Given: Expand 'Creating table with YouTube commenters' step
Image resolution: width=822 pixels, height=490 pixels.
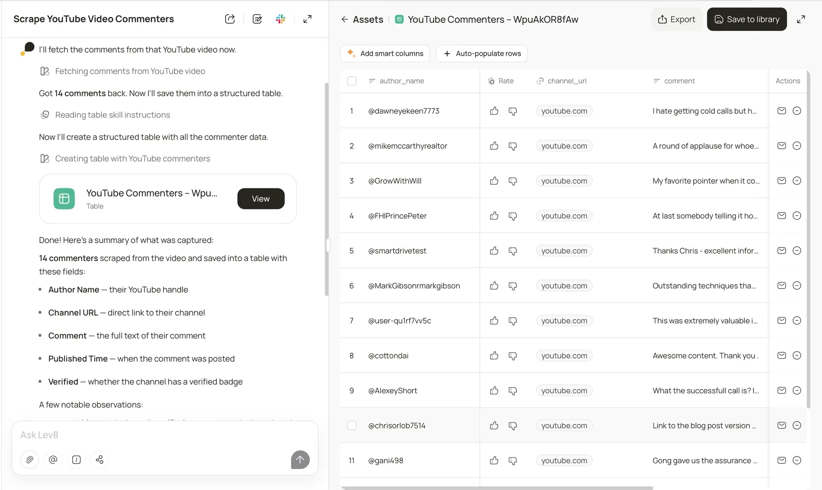Looking at the screenshot, I should click(125, 159).
